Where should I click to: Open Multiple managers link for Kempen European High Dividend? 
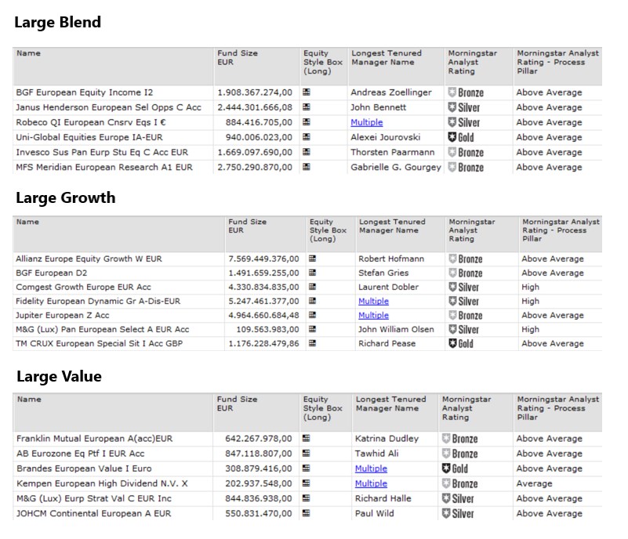pyautogui.click(x=371, y=483)
